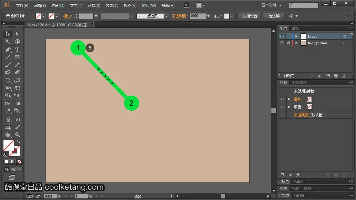Screen dimensions: 356x200
Task: Create a new layer in Layers panel
Action: pos(336,76)
